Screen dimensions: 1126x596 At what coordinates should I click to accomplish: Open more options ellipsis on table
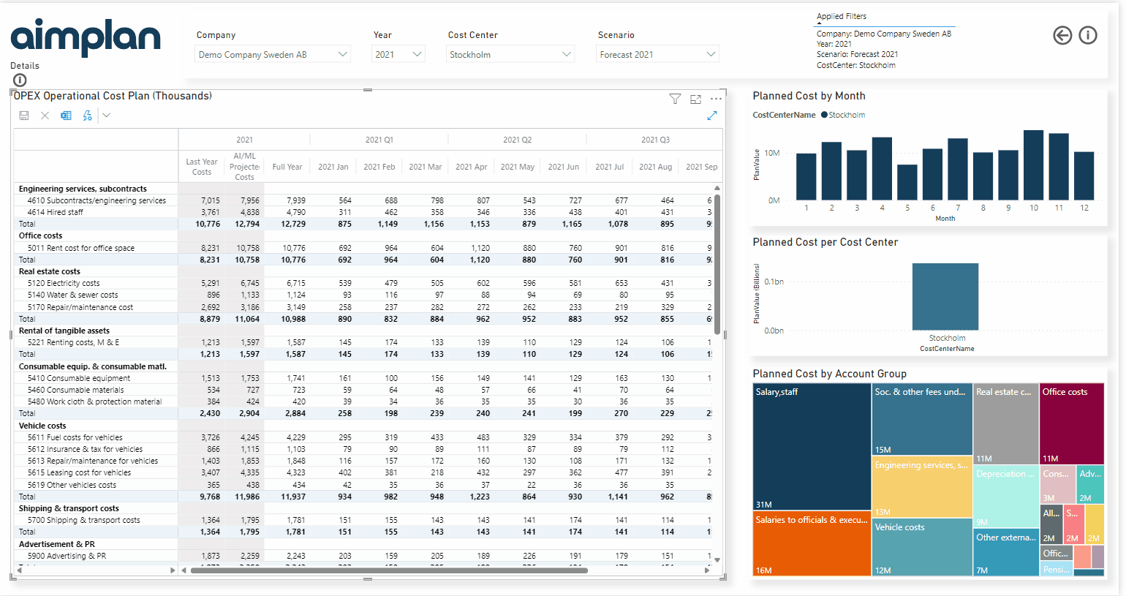click(716, 99)
